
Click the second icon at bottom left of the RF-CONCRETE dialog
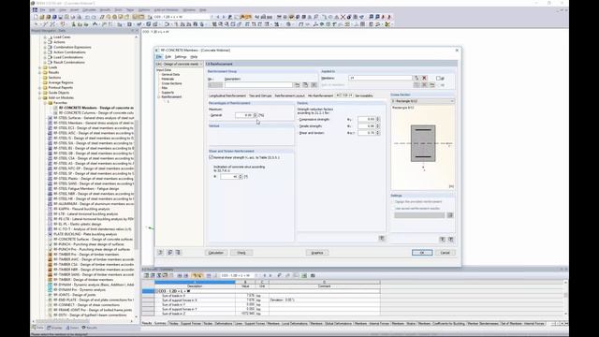pos(170,253)
